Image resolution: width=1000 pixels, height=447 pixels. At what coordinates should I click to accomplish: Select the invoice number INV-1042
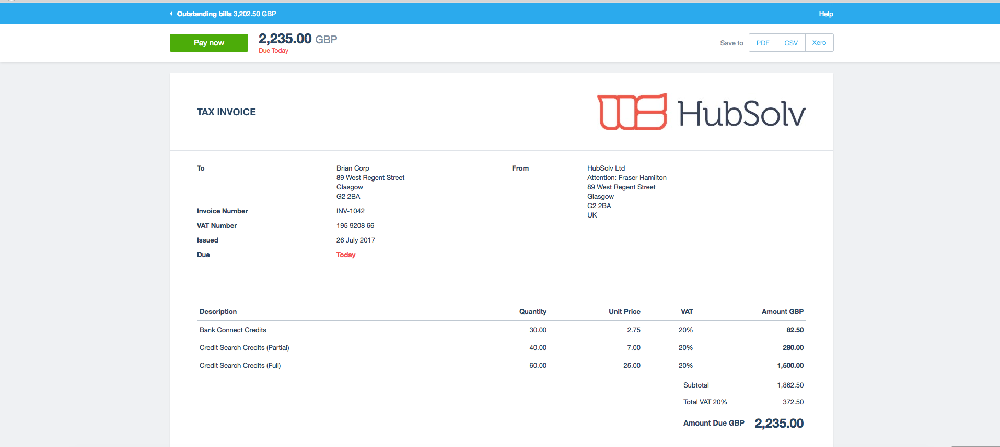pyautogui.click(x=350, y=211)
